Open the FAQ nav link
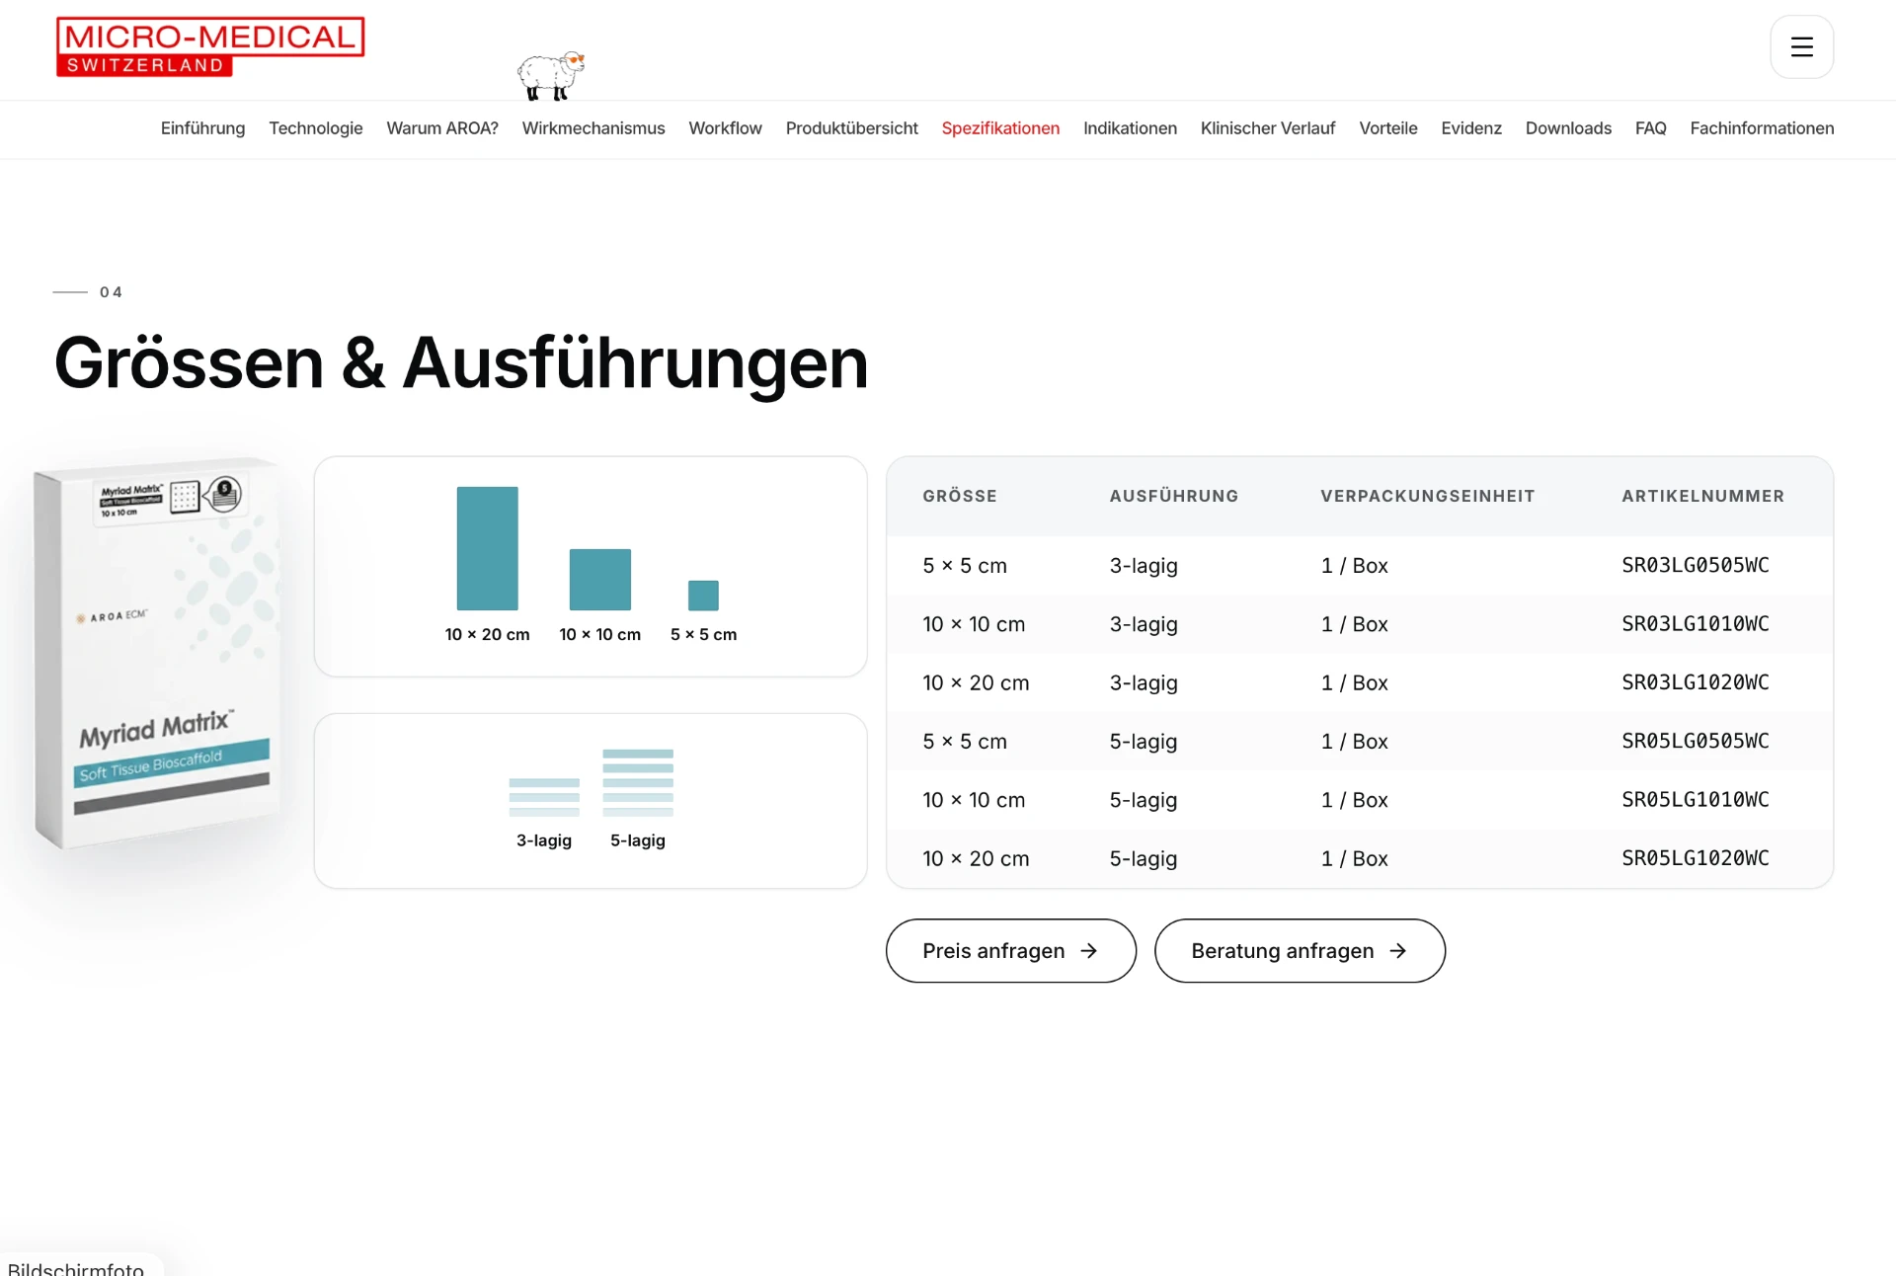Screen dimensions: 1896x1276 (1651, 128)
